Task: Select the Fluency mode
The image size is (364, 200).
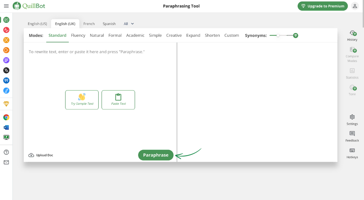Action: 78,35
